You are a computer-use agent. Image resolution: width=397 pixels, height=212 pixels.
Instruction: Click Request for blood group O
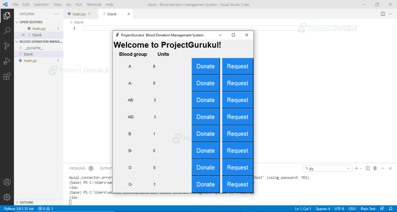pyautogui.click(x=238, y=167)
